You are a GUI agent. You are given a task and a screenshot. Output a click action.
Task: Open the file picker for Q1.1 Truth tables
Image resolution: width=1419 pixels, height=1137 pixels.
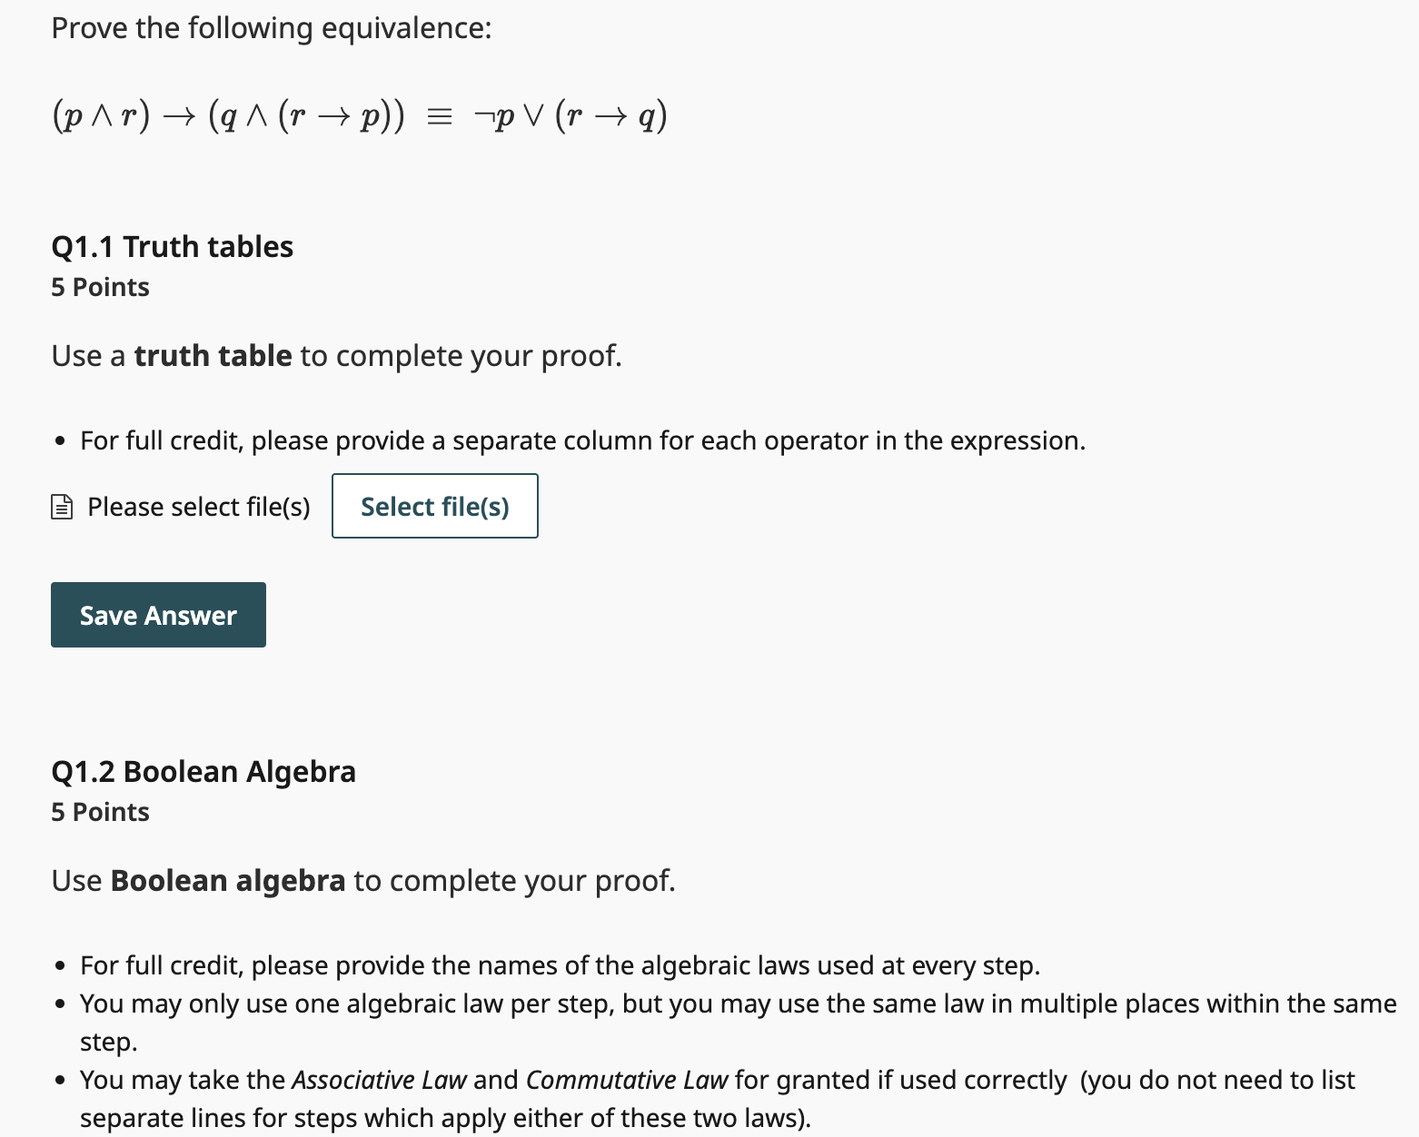[x=434, y=506]
